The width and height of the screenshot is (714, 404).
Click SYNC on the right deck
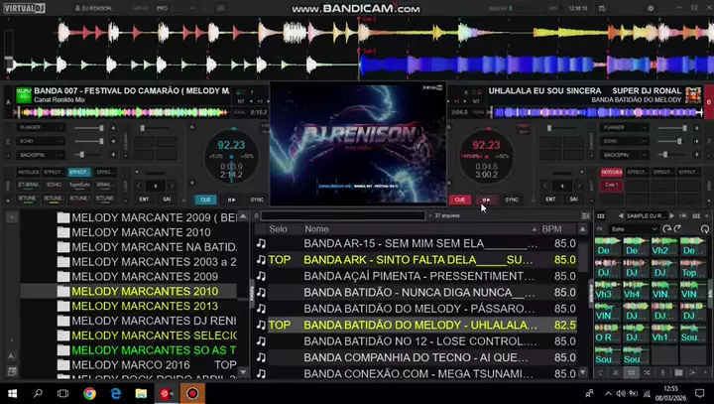(x=512, y=200)
